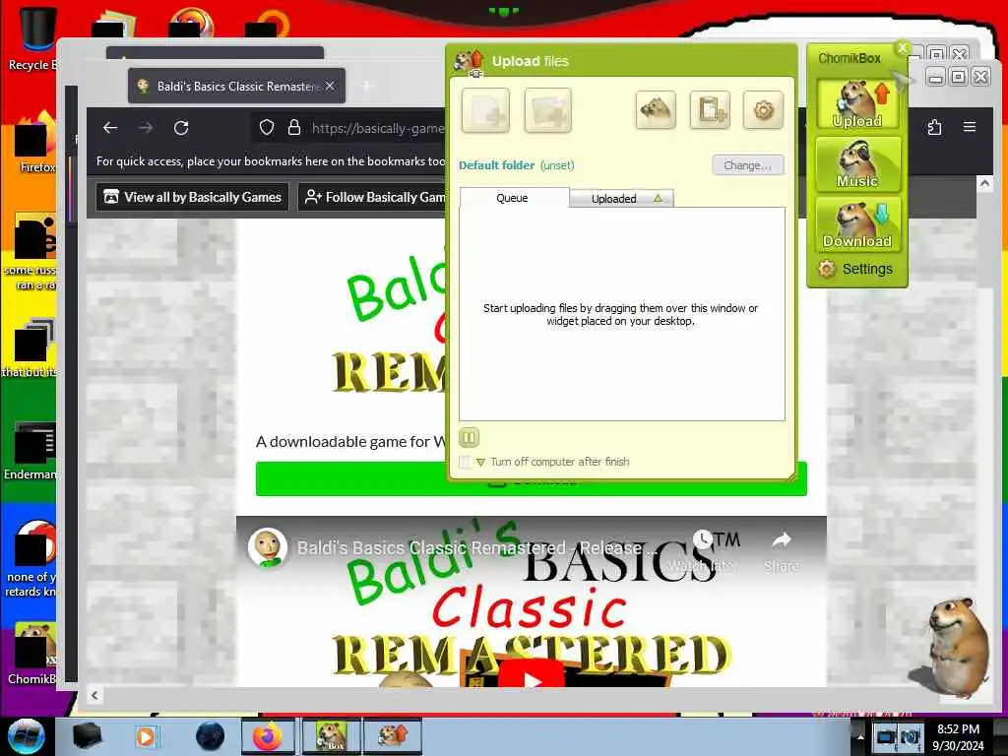This screenshot has height=756, width=1008.
Task: Expand the turn off computer options arrow
Action: coord(480,463)
